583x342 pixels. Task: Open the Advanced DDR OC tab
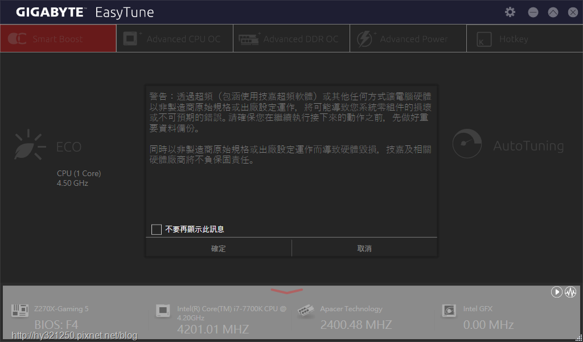coord(291,38)
